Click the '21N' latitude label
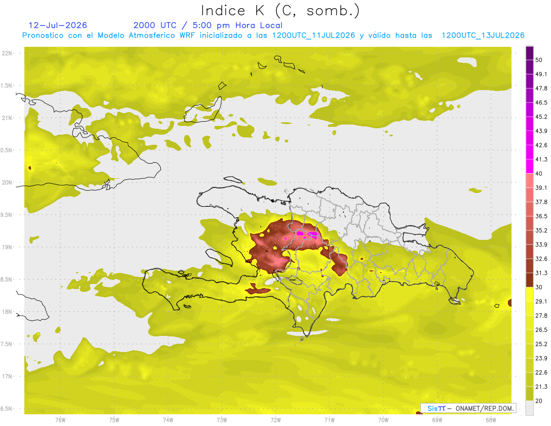 point(7,118)
